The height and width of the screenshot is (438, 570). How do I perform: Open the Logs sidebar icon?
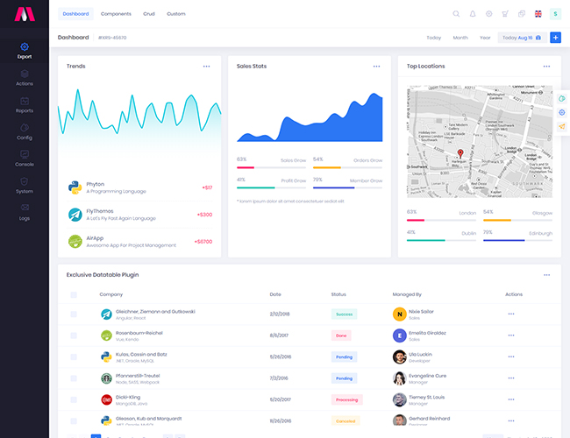click(x=24, y=208)
